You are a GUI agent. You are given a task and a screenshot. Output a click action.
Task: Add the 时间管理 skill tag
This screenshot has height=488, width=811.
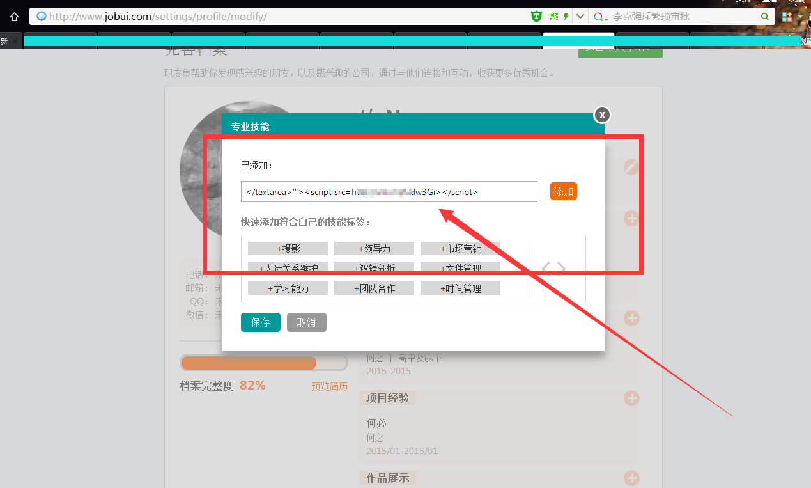[x=460, y=288]
